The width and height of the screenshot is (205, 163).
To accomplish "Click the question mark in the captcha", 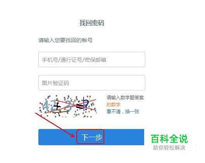I will 86,104.
